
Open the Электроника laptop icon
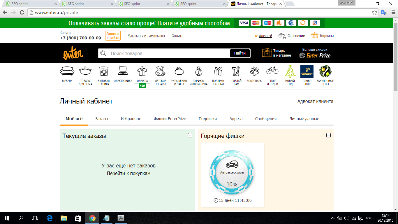tap(123, 71)
